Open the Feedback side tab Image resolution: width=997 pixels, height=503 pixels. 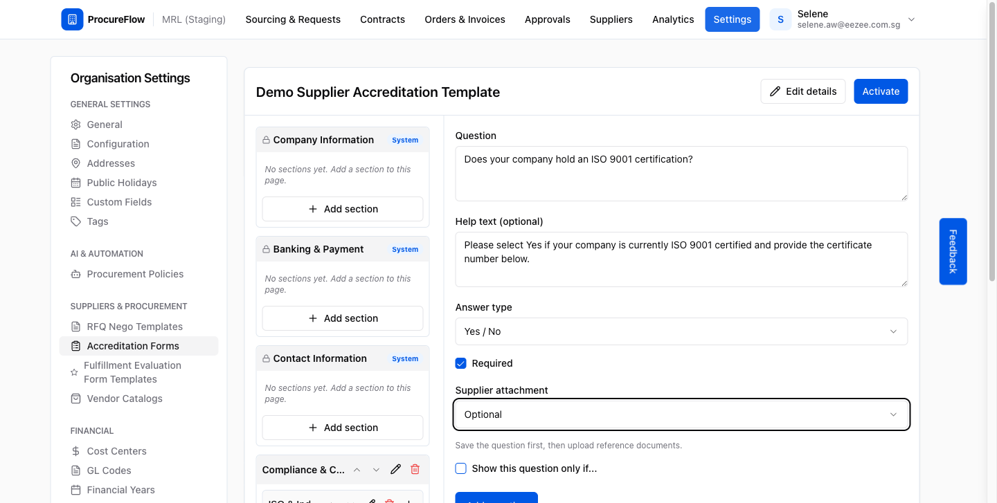(953, 251)
